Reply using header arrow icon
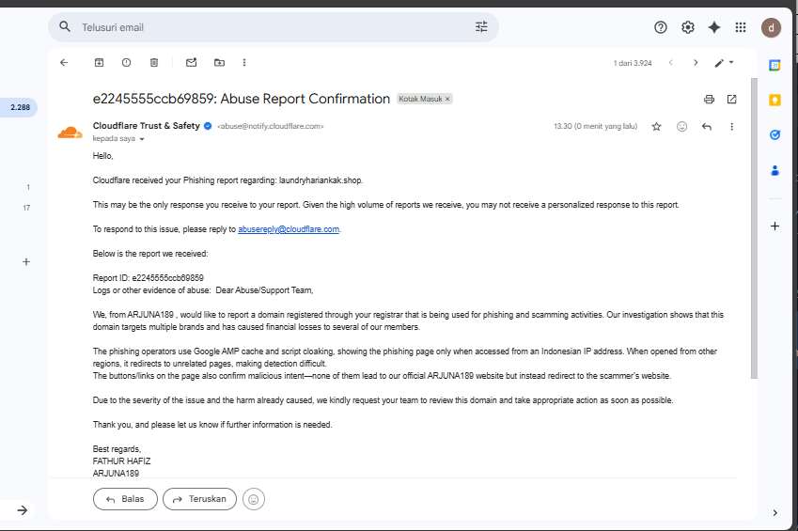 pos(707,126)
